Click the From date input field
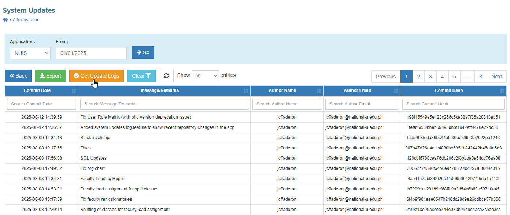 click(x=91, y=53)
